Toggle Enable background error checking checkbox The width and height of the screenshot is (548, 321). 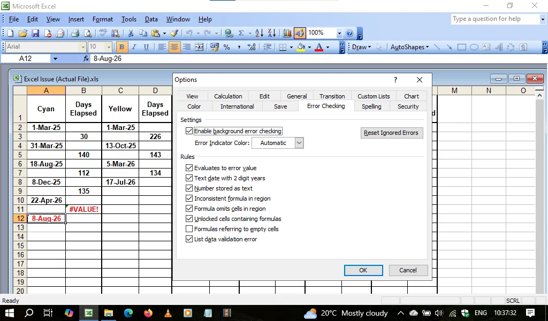[x=189, y=131]
